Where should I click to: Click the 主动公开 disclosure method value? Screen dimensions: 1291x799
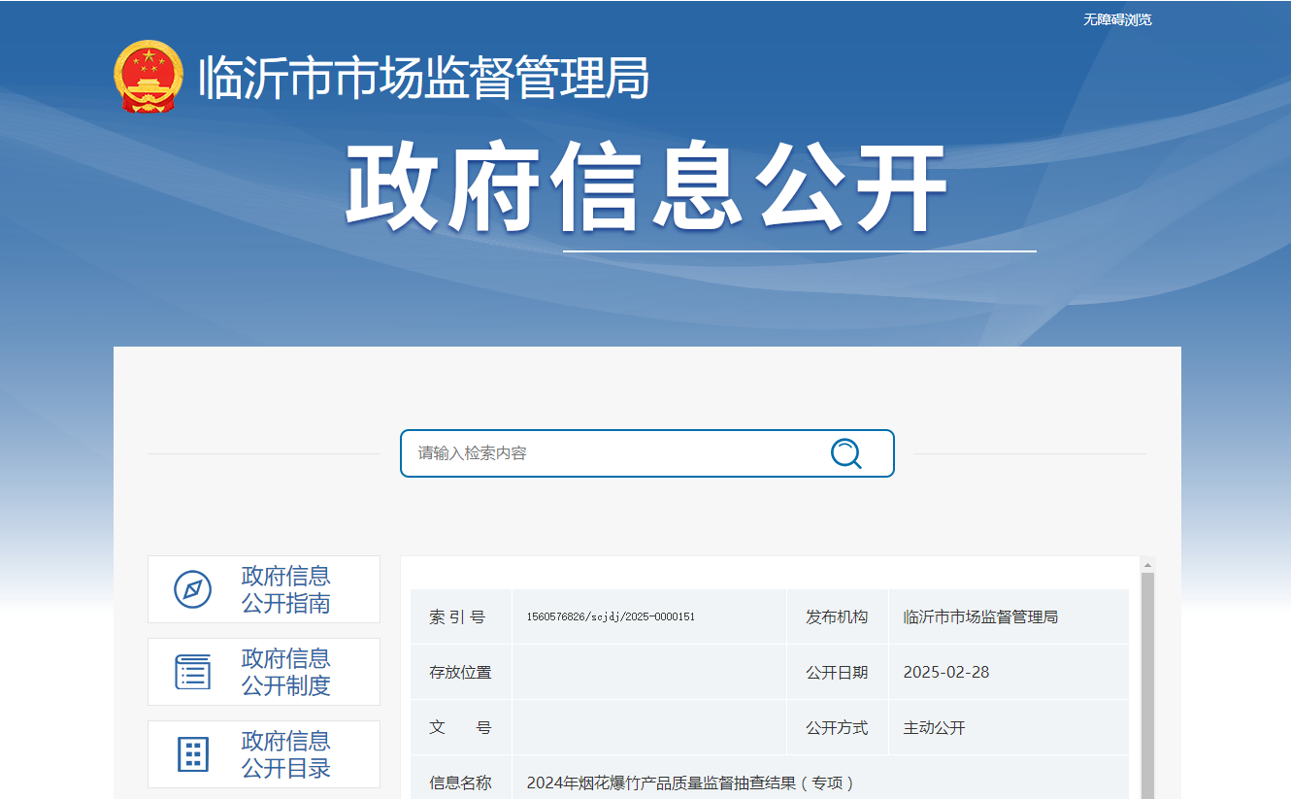[934, 728]
